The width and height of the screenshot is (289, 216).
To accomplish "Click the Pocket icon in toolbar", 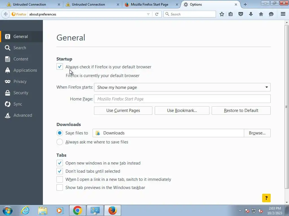I will [241, 14].
